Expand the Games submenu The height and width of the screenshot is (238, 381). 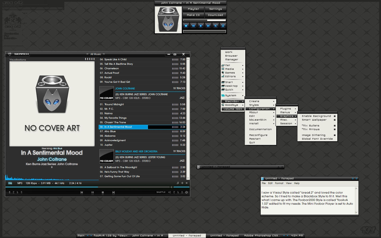(233, 73)
